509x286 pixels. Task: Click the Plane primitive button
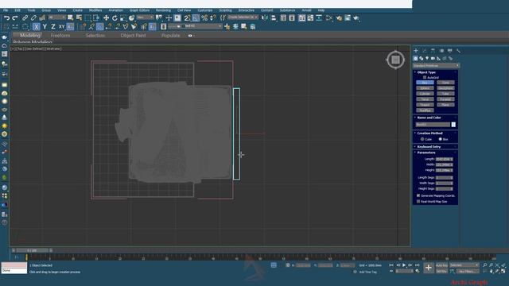pyautogui.click(x=445, y=105)
